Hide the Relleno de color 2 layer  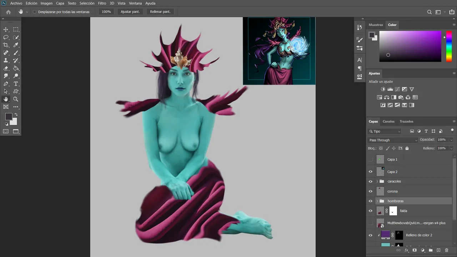pyautogui.click(x=370, y=235)
